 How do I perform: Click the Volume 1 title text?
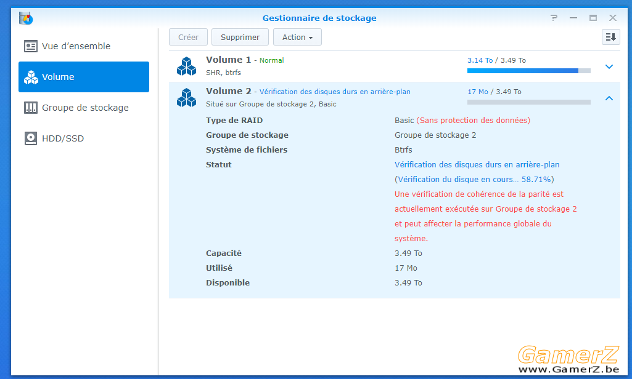coord(229,60)
